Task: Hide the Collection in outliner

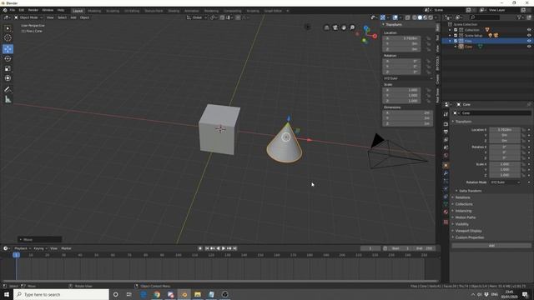Action: (x=529, y=30)
